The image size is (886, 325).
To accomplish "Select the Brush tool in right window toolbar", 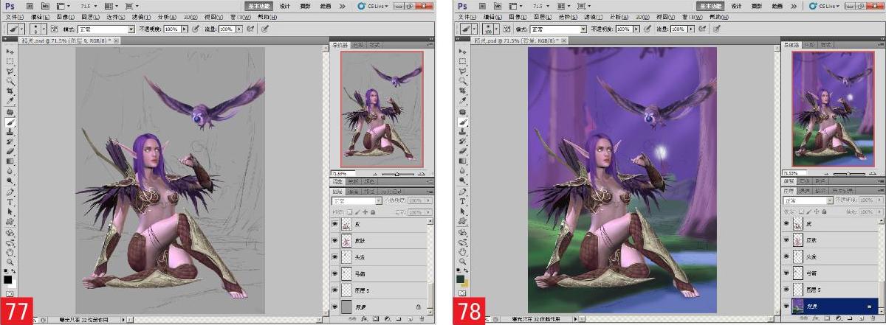I will [x=463, y=121].
